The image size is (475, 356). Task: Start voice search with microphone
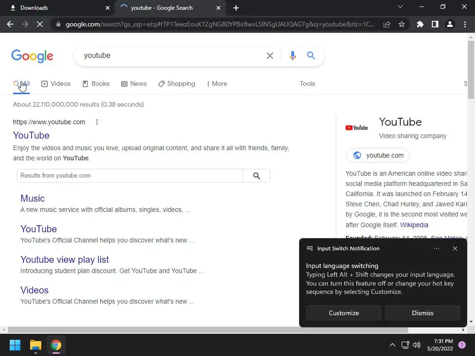tap(292, 56)
